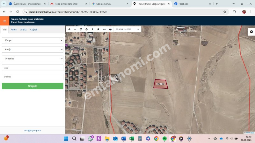Click the Ada input field
The image size is (255, 143).
[33, 68]
